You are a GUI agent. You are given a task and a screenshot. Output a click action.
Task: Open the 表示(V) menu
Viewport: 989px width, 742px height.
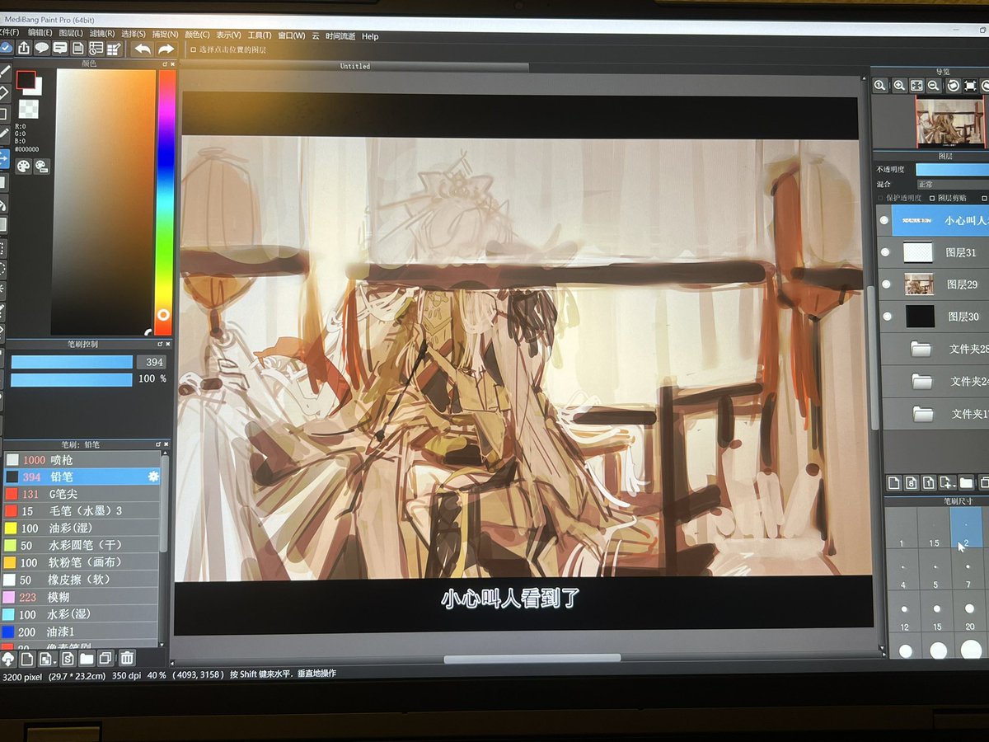coord(228,35)
